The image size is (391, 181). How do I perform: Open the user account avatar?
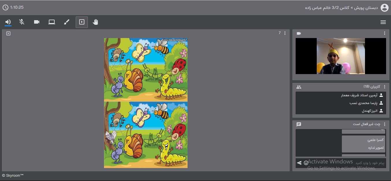point(384,8)
